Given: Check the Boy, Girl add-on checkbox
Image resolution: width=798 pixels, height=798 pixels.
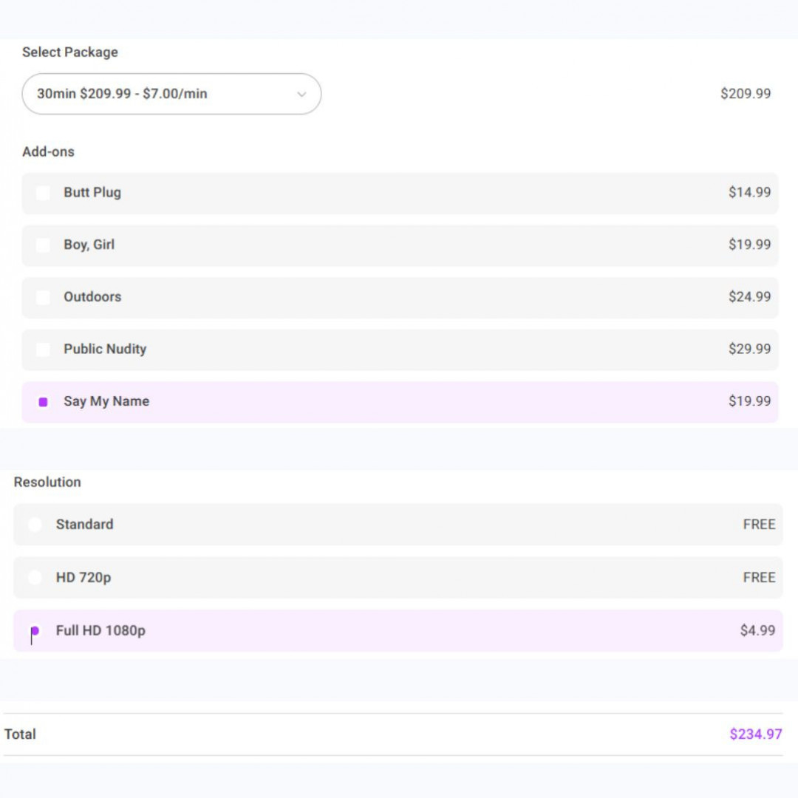Looking at the screenshot, I should [x=43, y=245].
